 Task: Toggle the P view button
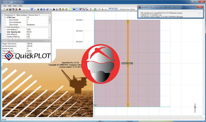pyautogui.click(x=110, y=9)
